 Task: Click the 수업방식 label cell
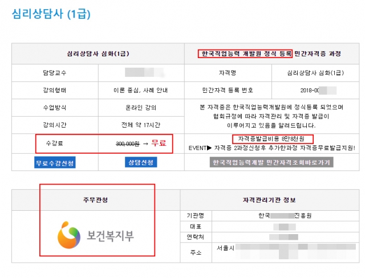55,108
